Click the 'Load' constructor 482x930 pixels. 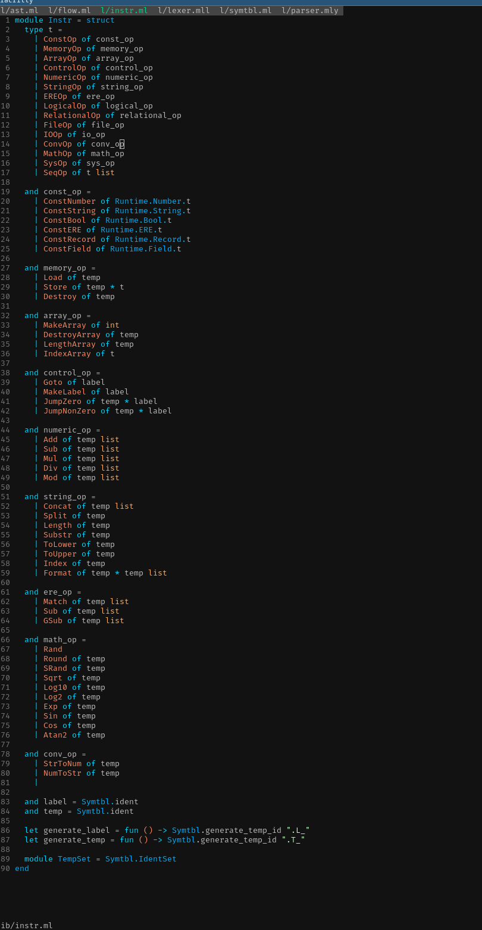point(53,278)
